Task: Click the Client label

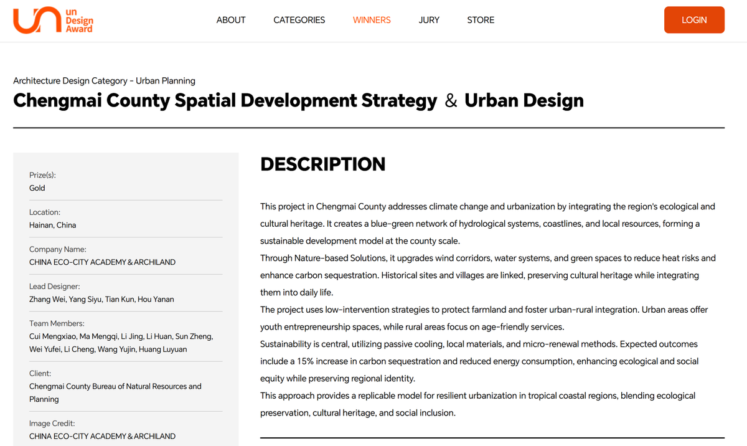Action: click(40, 374)
